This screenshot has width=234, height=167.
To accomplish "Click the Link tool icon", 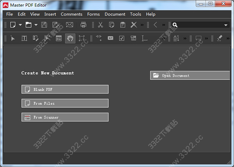I will [99, 38].
